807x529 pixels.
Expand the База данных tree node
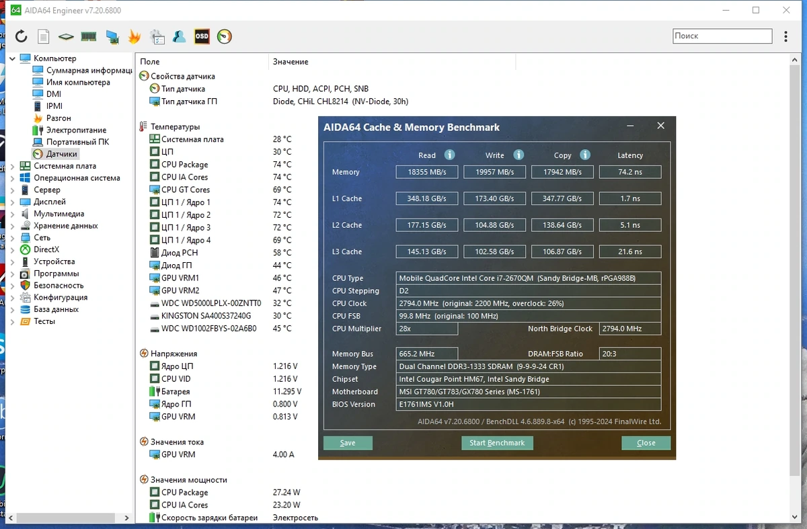point(12,309)
